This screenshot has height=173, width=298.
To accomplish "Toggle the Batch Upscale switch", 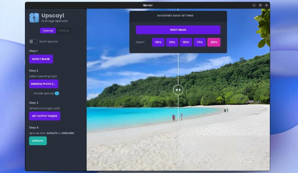I will 33,41.
